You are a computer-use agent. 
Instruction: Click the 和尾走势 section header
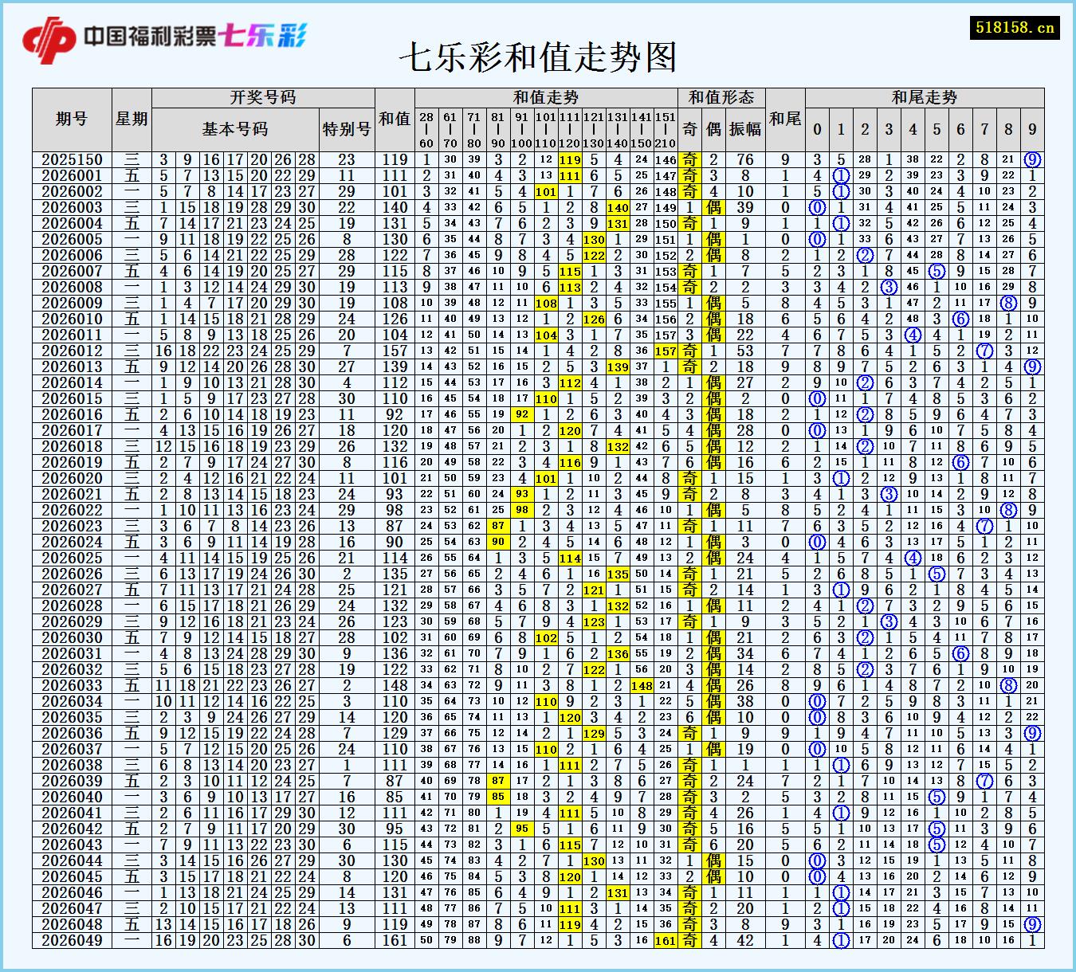[x=925, y=98]
